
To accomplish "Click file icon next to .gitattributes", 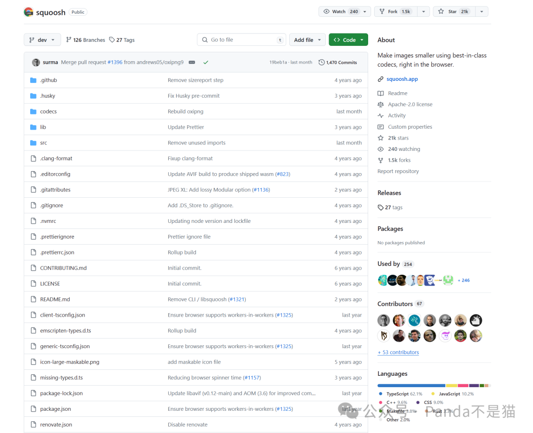I will [34, 189].
